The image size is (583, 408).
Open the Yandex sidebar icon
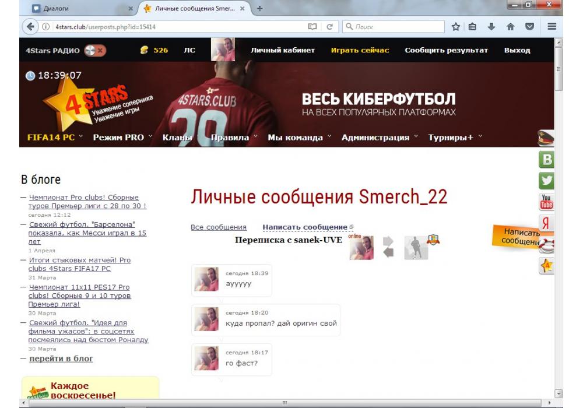546,223
